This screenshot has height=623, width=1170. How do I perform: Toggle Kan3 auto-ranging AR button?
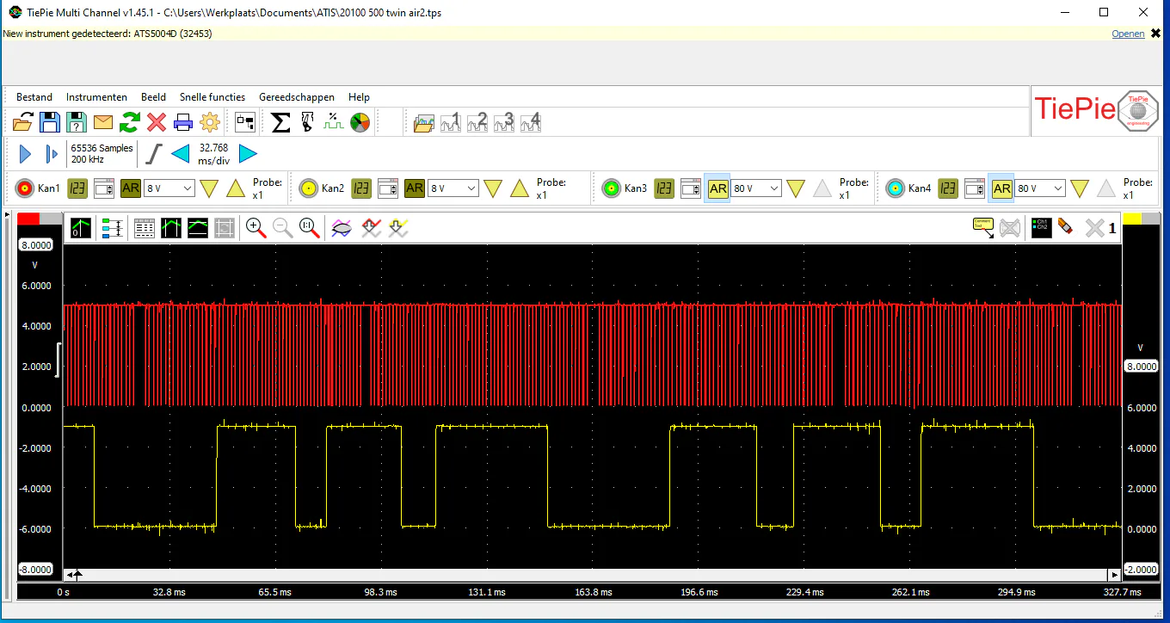(717, 188)
